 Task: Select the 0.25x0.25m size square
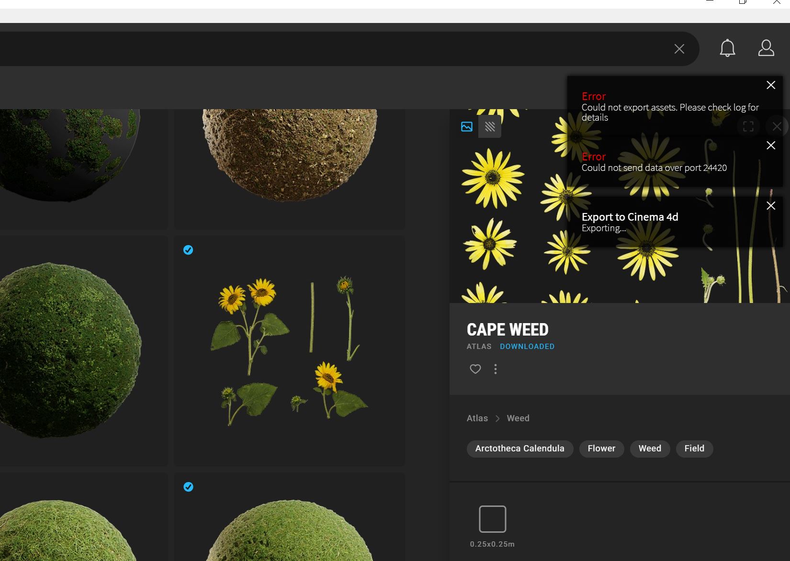(x=492, y=519)
